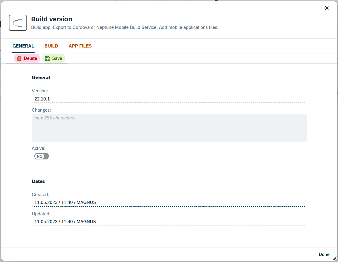
Task: Click the General section heading
Action: (x=41, y=77)
